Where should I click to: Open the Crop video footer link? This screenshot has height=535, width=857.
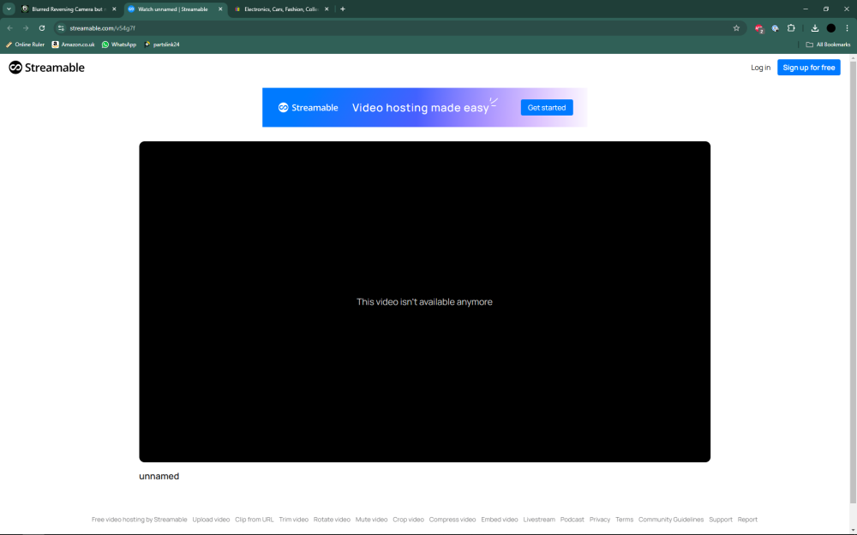[408, 520]
